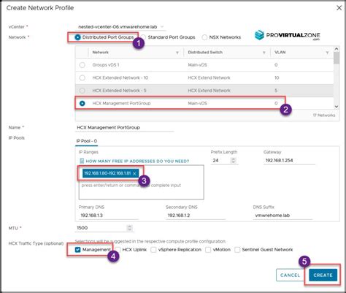The height and width of the screenshot is (293, 346).
Task: Select the IP Pool - 0 tab
Action: (87, 141)
